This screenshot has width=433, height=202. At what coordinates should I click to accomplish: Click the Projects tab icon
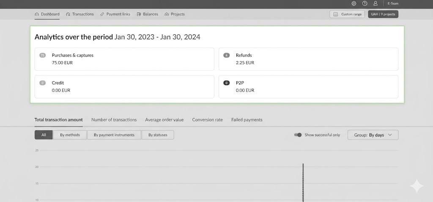[x=167, y=14]
